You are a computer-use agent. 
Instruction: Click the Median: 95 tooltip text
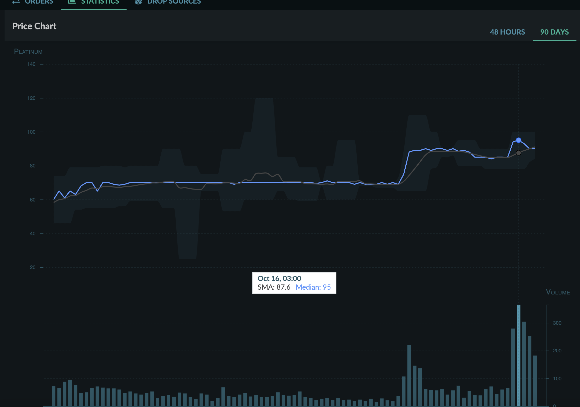click(x=313, y=287)
